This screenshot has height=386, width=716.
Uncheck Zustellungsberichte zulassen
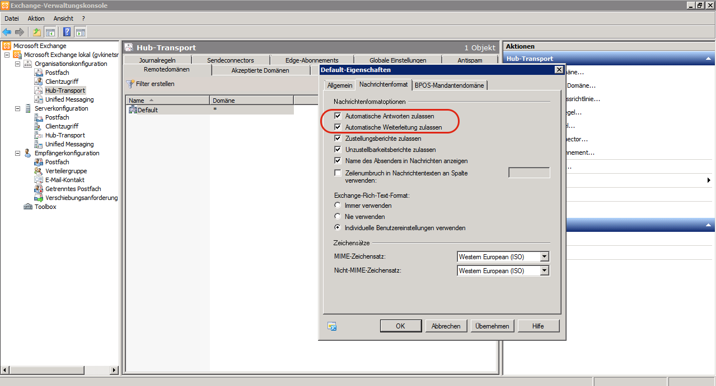click(338, 138)
